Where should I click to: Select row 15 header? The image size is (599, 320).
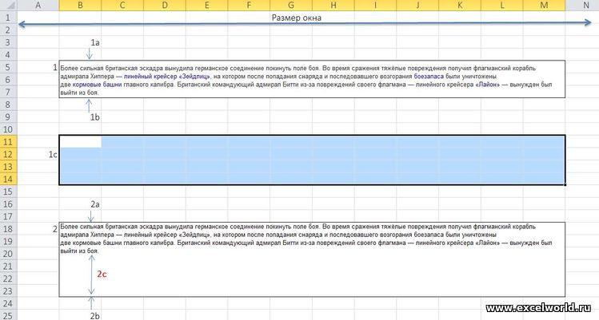pos(9,192)
